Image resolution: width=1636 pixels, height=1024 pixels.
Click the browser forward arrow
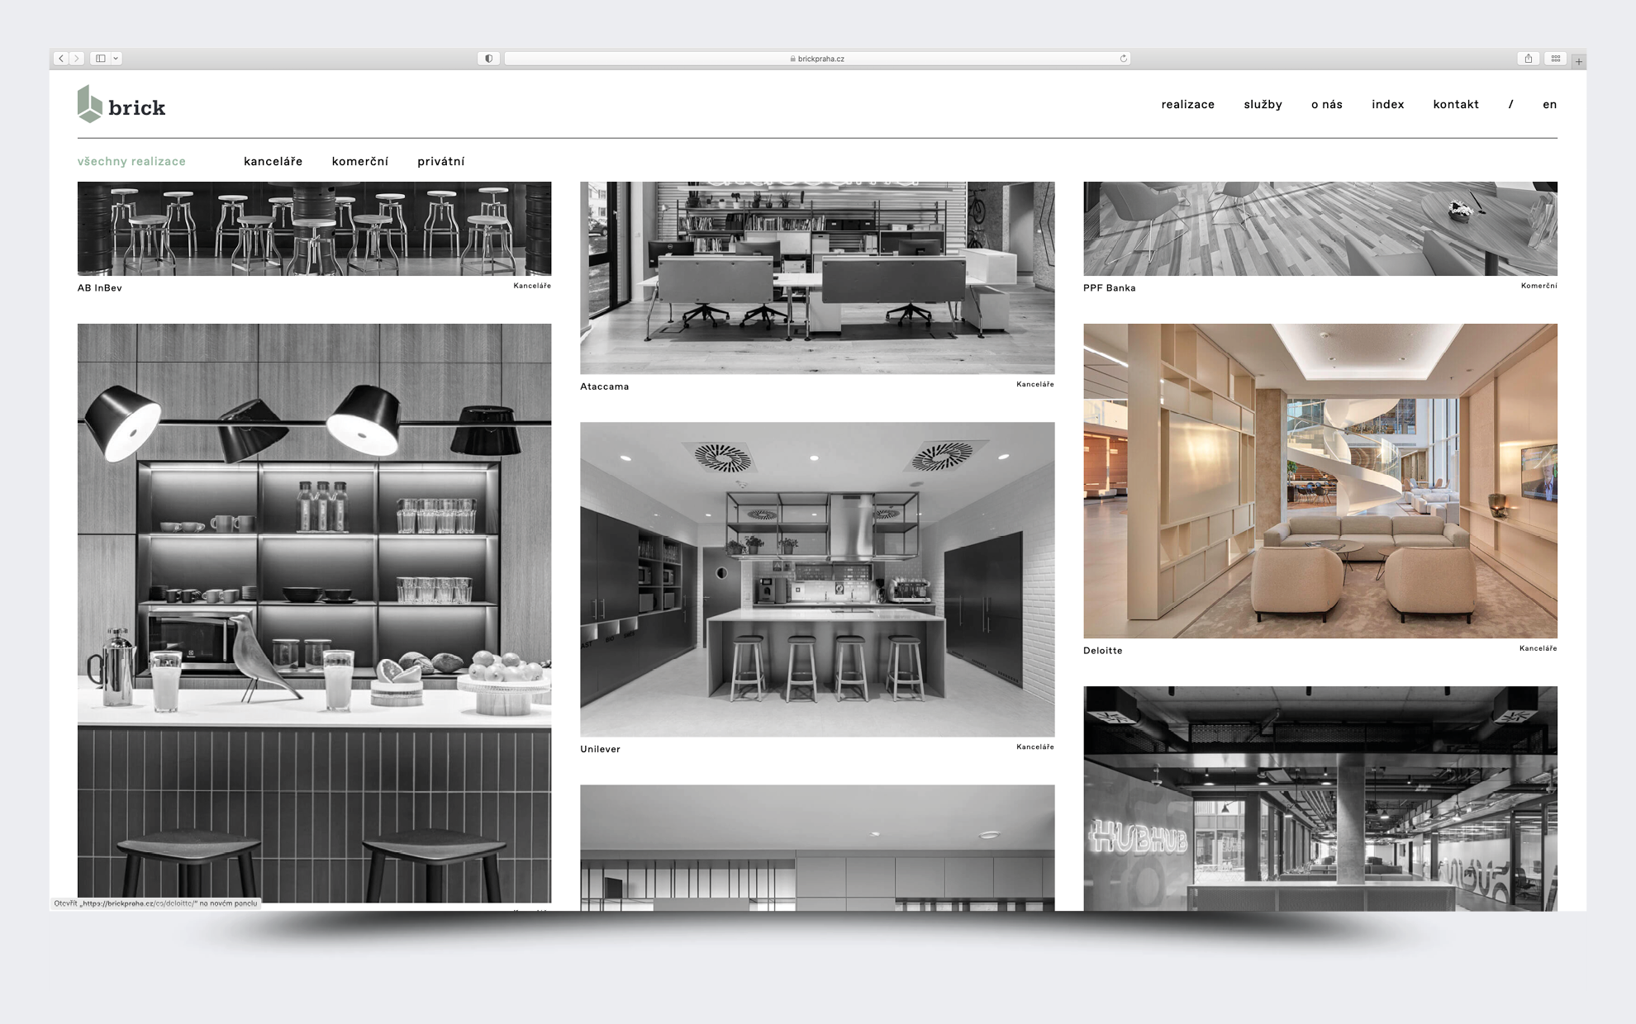(x=76, y=59)
